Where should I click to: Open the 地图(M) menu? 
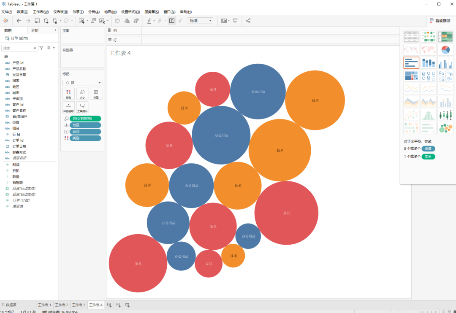[110, 12]
